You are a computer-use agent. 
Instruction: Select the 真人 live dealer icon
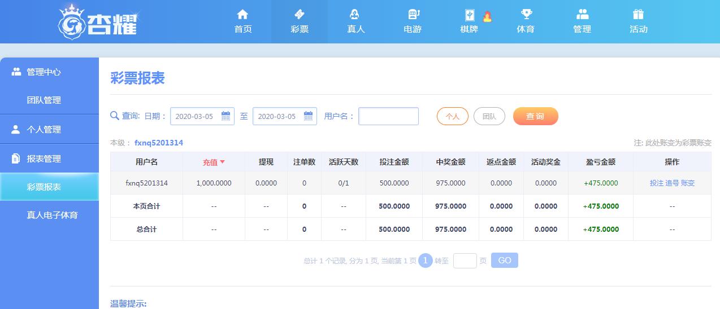(x=355, y=15)
